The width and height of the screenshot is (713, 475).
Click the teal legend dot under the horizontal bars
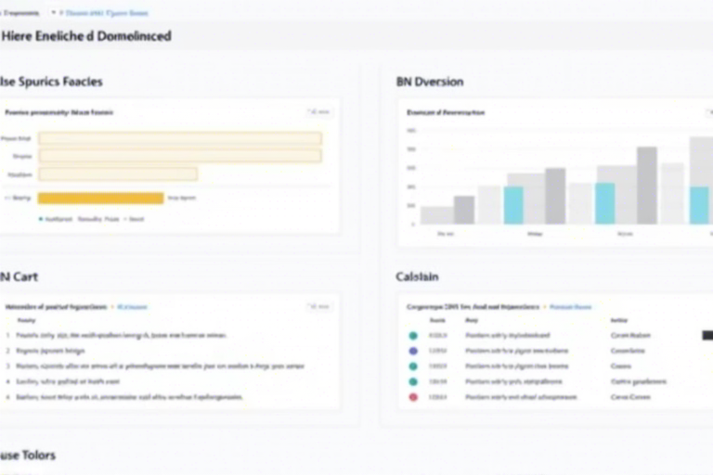tap(41, 220)
